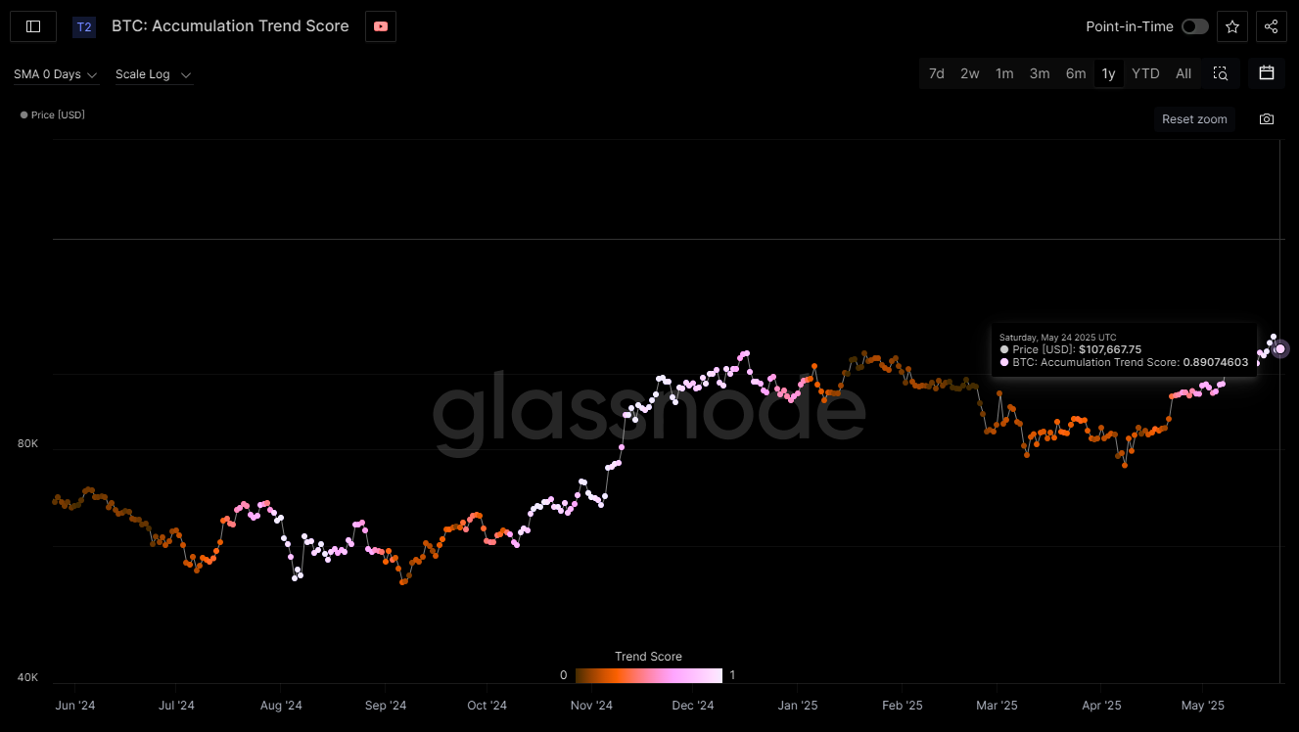The height and width of the screenshot is (732, 1299).
Task: Toggle the Point-in-Time switch
Action: point(1194,26)
